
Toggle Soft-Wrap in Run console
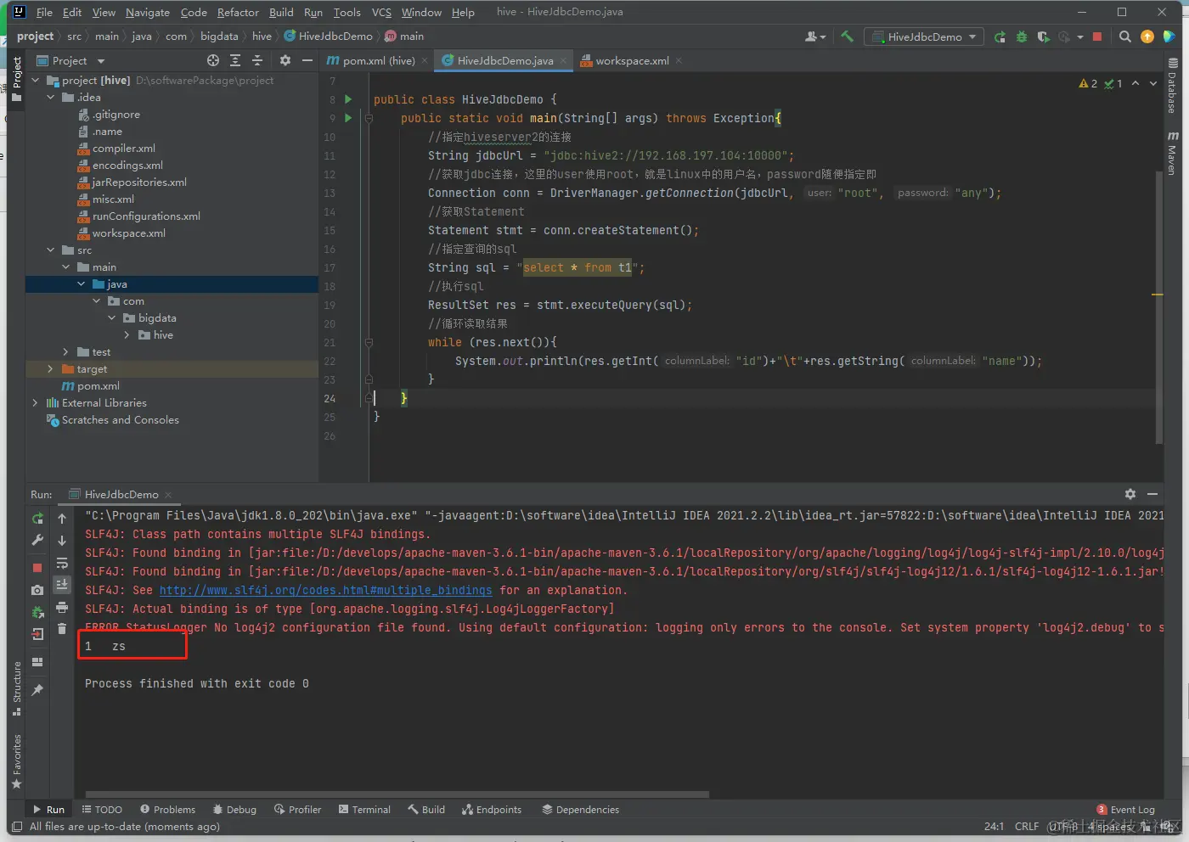click(62, 563)
